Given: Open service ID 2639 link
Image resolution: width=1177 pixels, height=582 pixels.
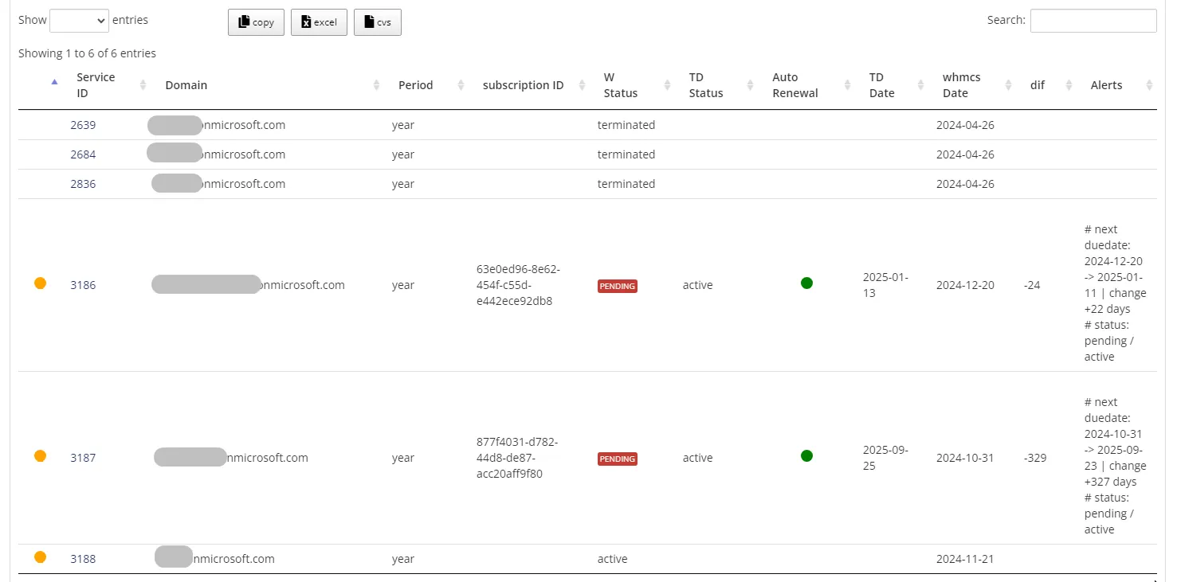Looking at the screenshot, I should pos(83,125).
